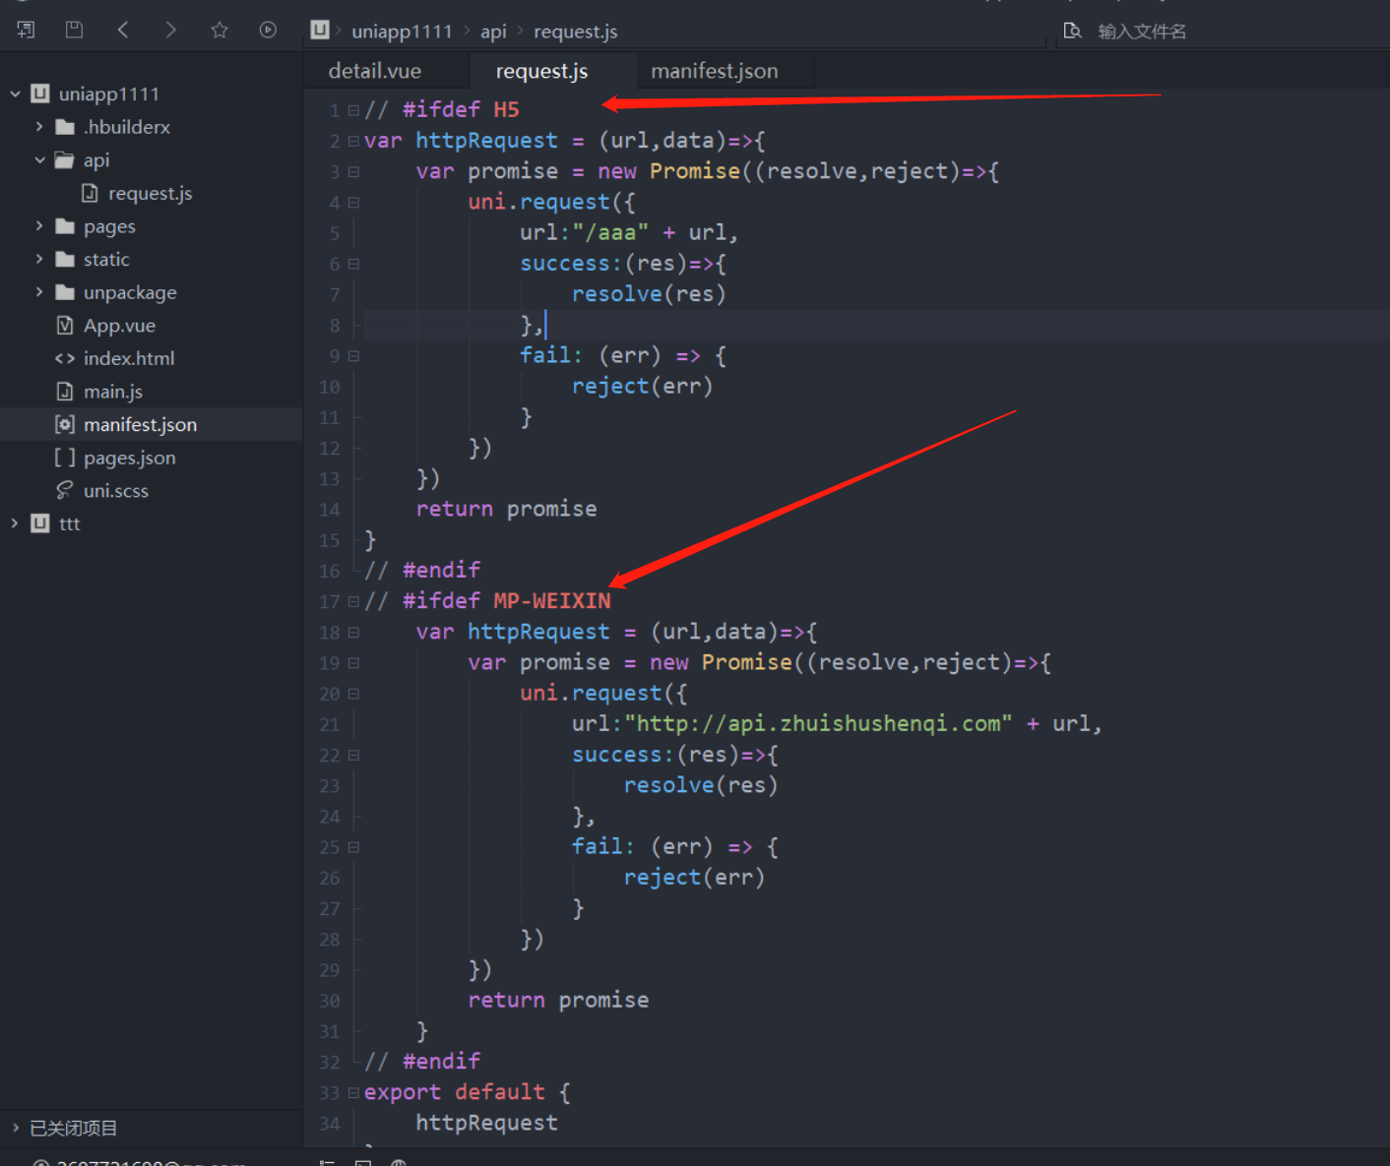Create a new file with the toolbar icon

pyautogui.click(x=25, y=29)
